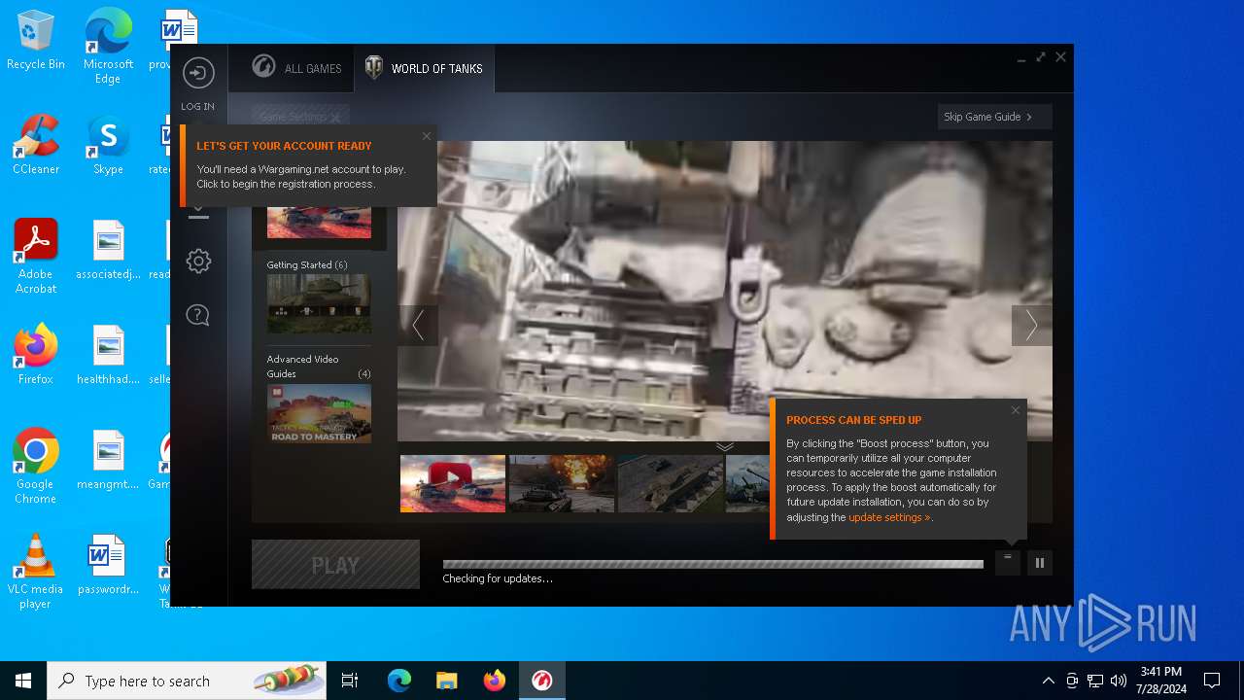The image size is (1244, 700).
Task: Click the Boost process button
Action: pyautogui.click(x=1008, y=563)
